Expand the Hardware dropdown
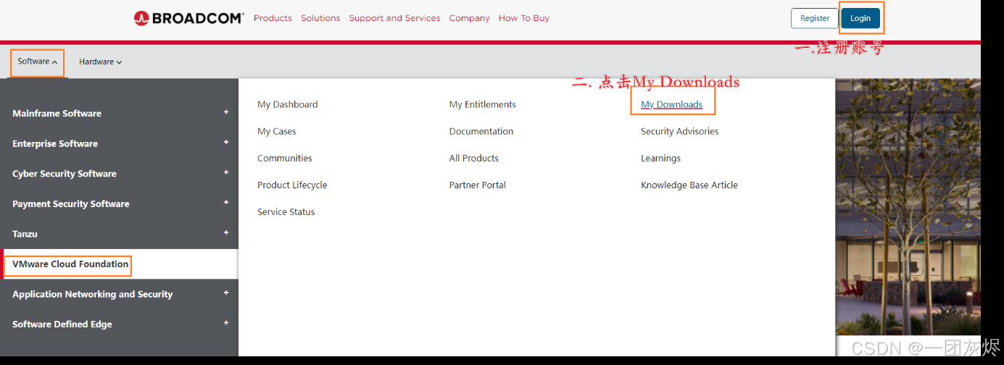The image size is (1004, 365). pyautogui.click(x=101, y=62)
